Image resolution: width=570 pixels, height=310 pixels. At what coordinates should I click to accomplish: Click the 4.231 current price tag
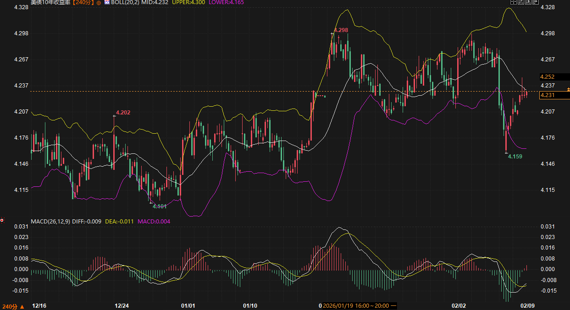point(548,95)
